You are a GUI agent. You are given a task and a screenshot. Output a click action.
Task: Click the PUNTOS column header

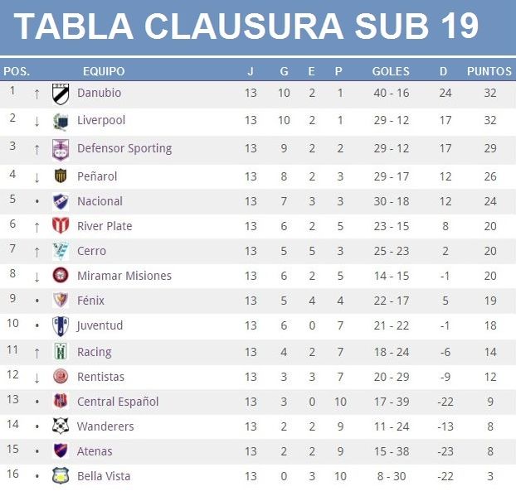[x=489, y=71]
